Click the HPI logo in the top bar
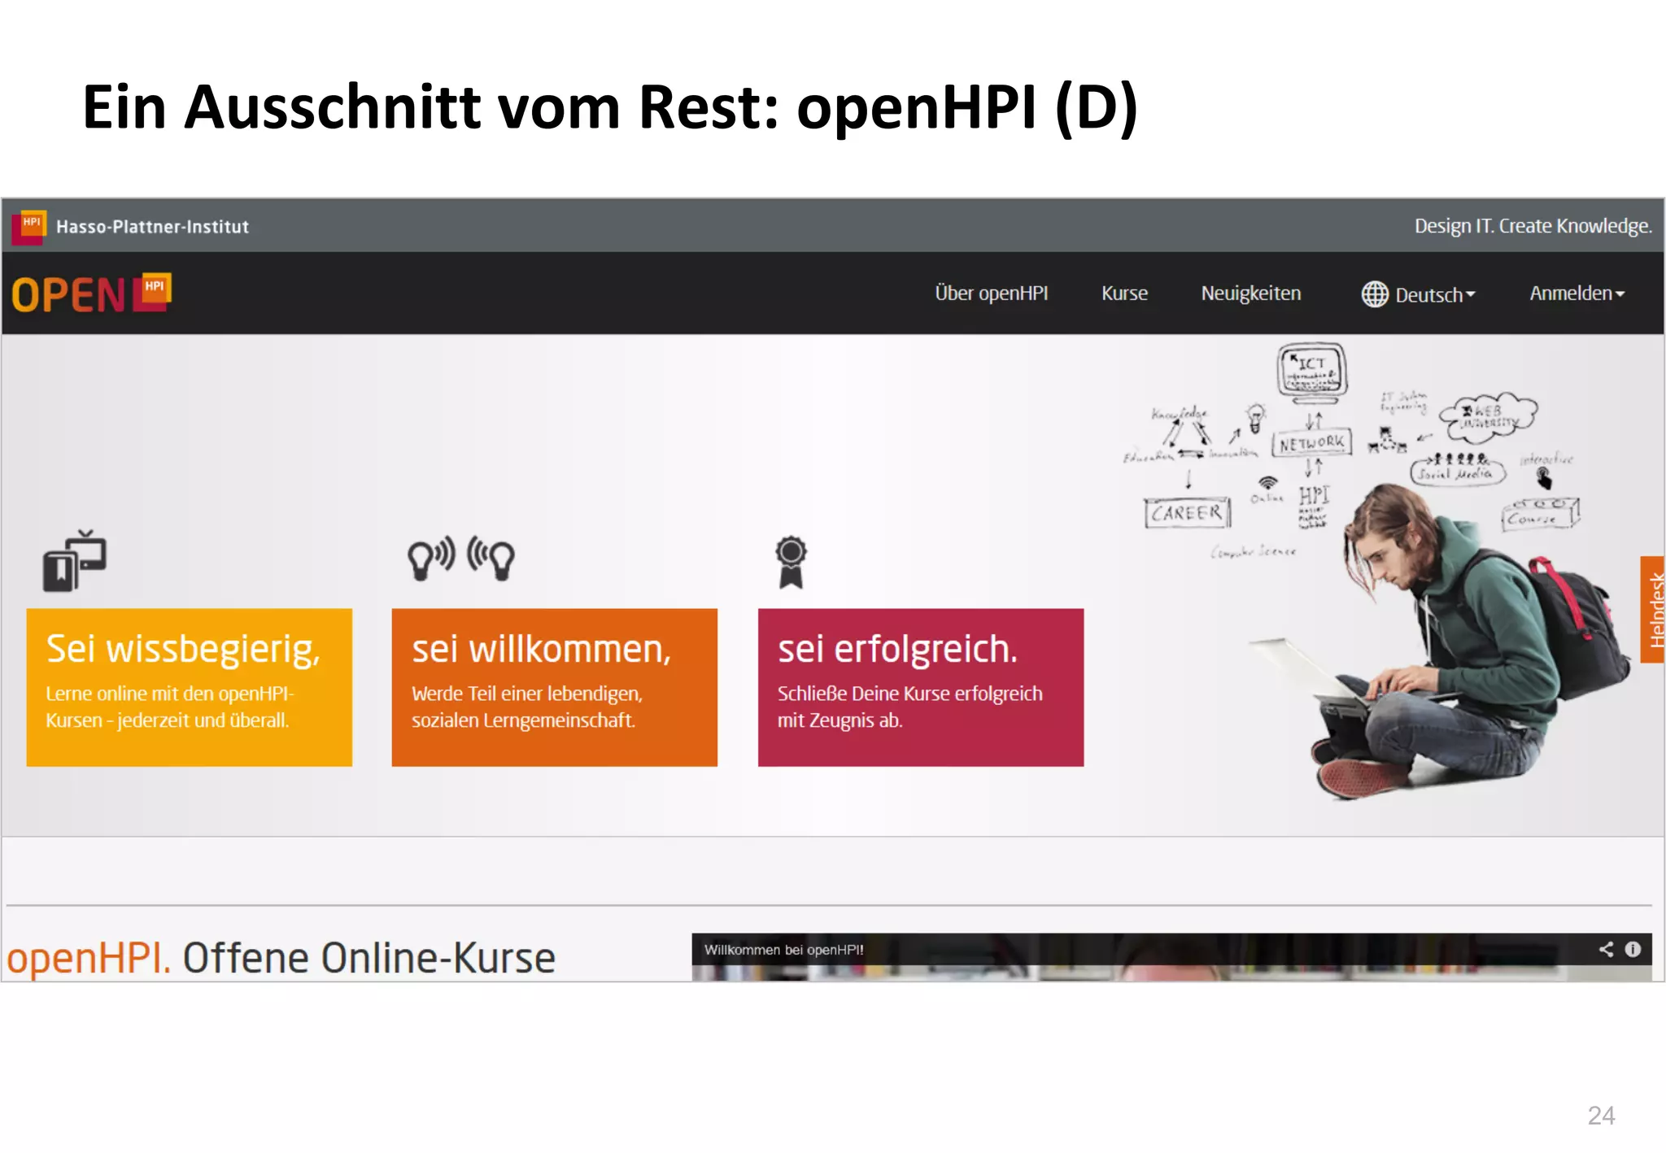 [30, 226]
